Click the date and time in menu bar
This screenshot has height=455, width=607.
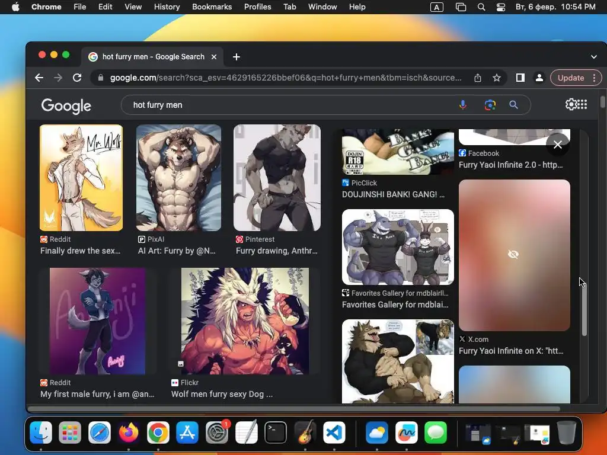point(555,7)
